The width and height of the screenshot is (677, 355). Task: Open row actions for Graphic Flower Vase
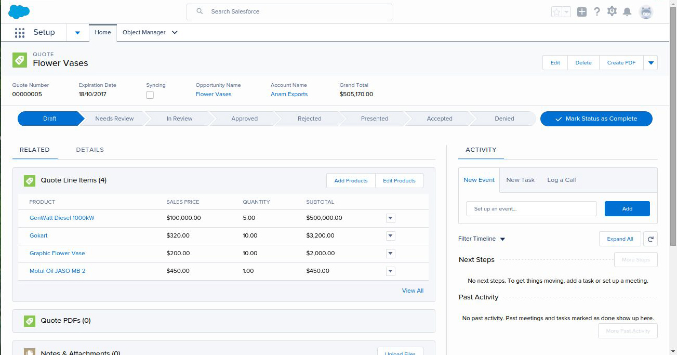391,254
